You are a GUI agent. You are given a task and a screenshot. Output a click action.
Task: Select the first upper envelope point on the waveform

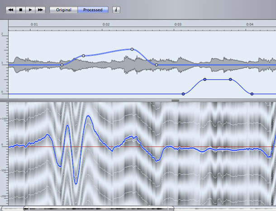click(x=62, y=65)
